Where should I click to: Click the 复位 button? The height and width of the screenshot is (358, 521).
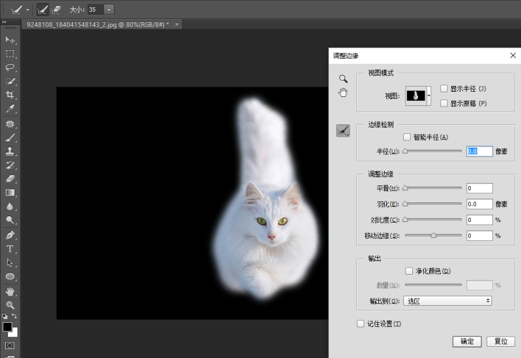pos(501,341)
